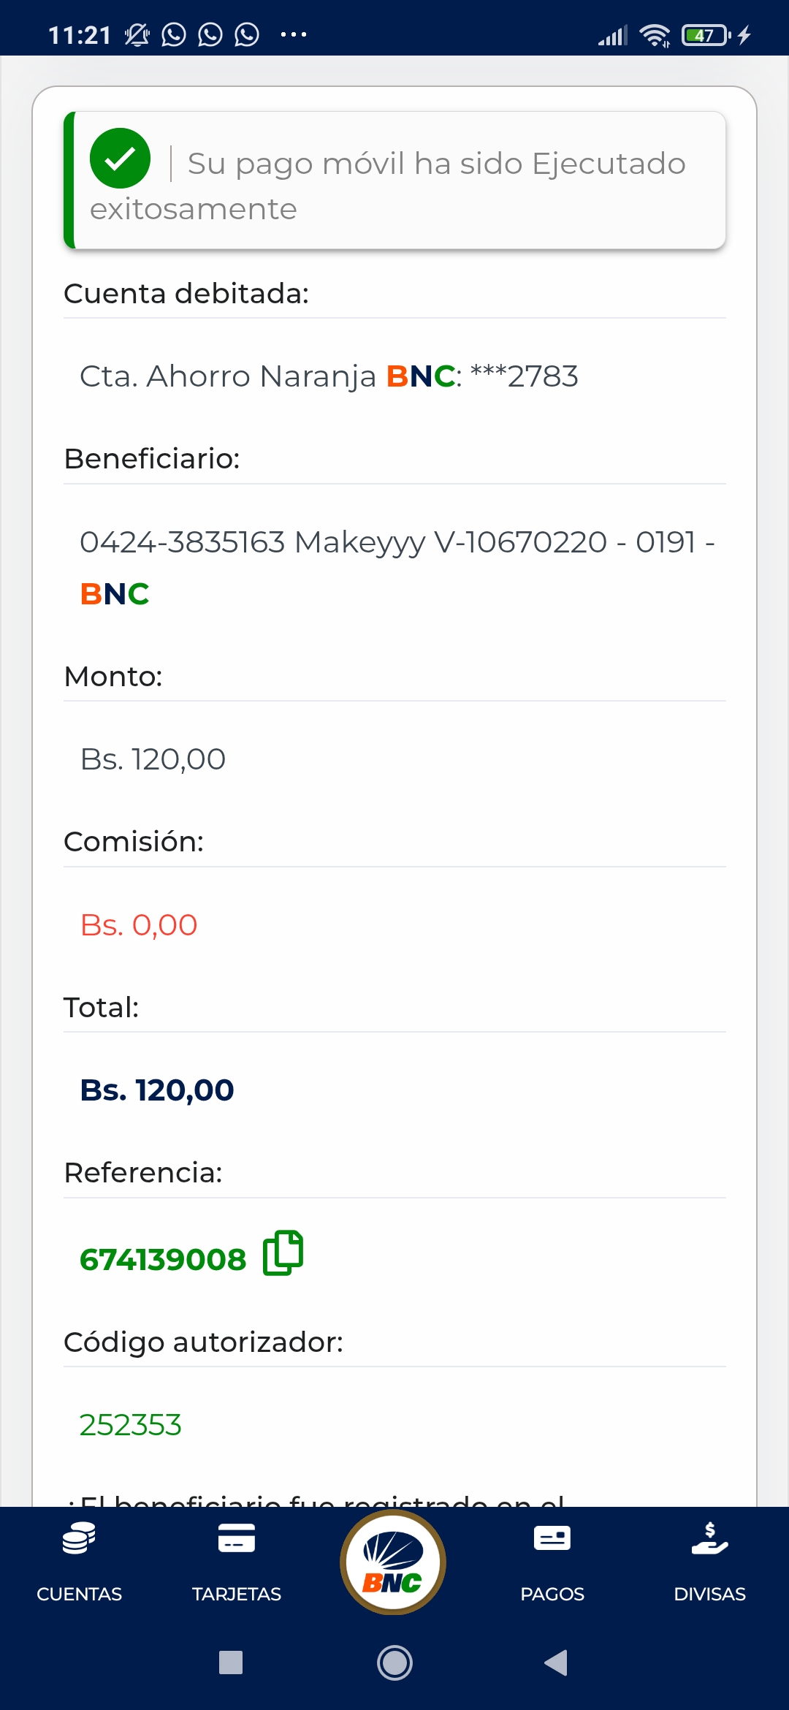Tap the total amount Bs. 120,00

click(x=157, y=1090)
